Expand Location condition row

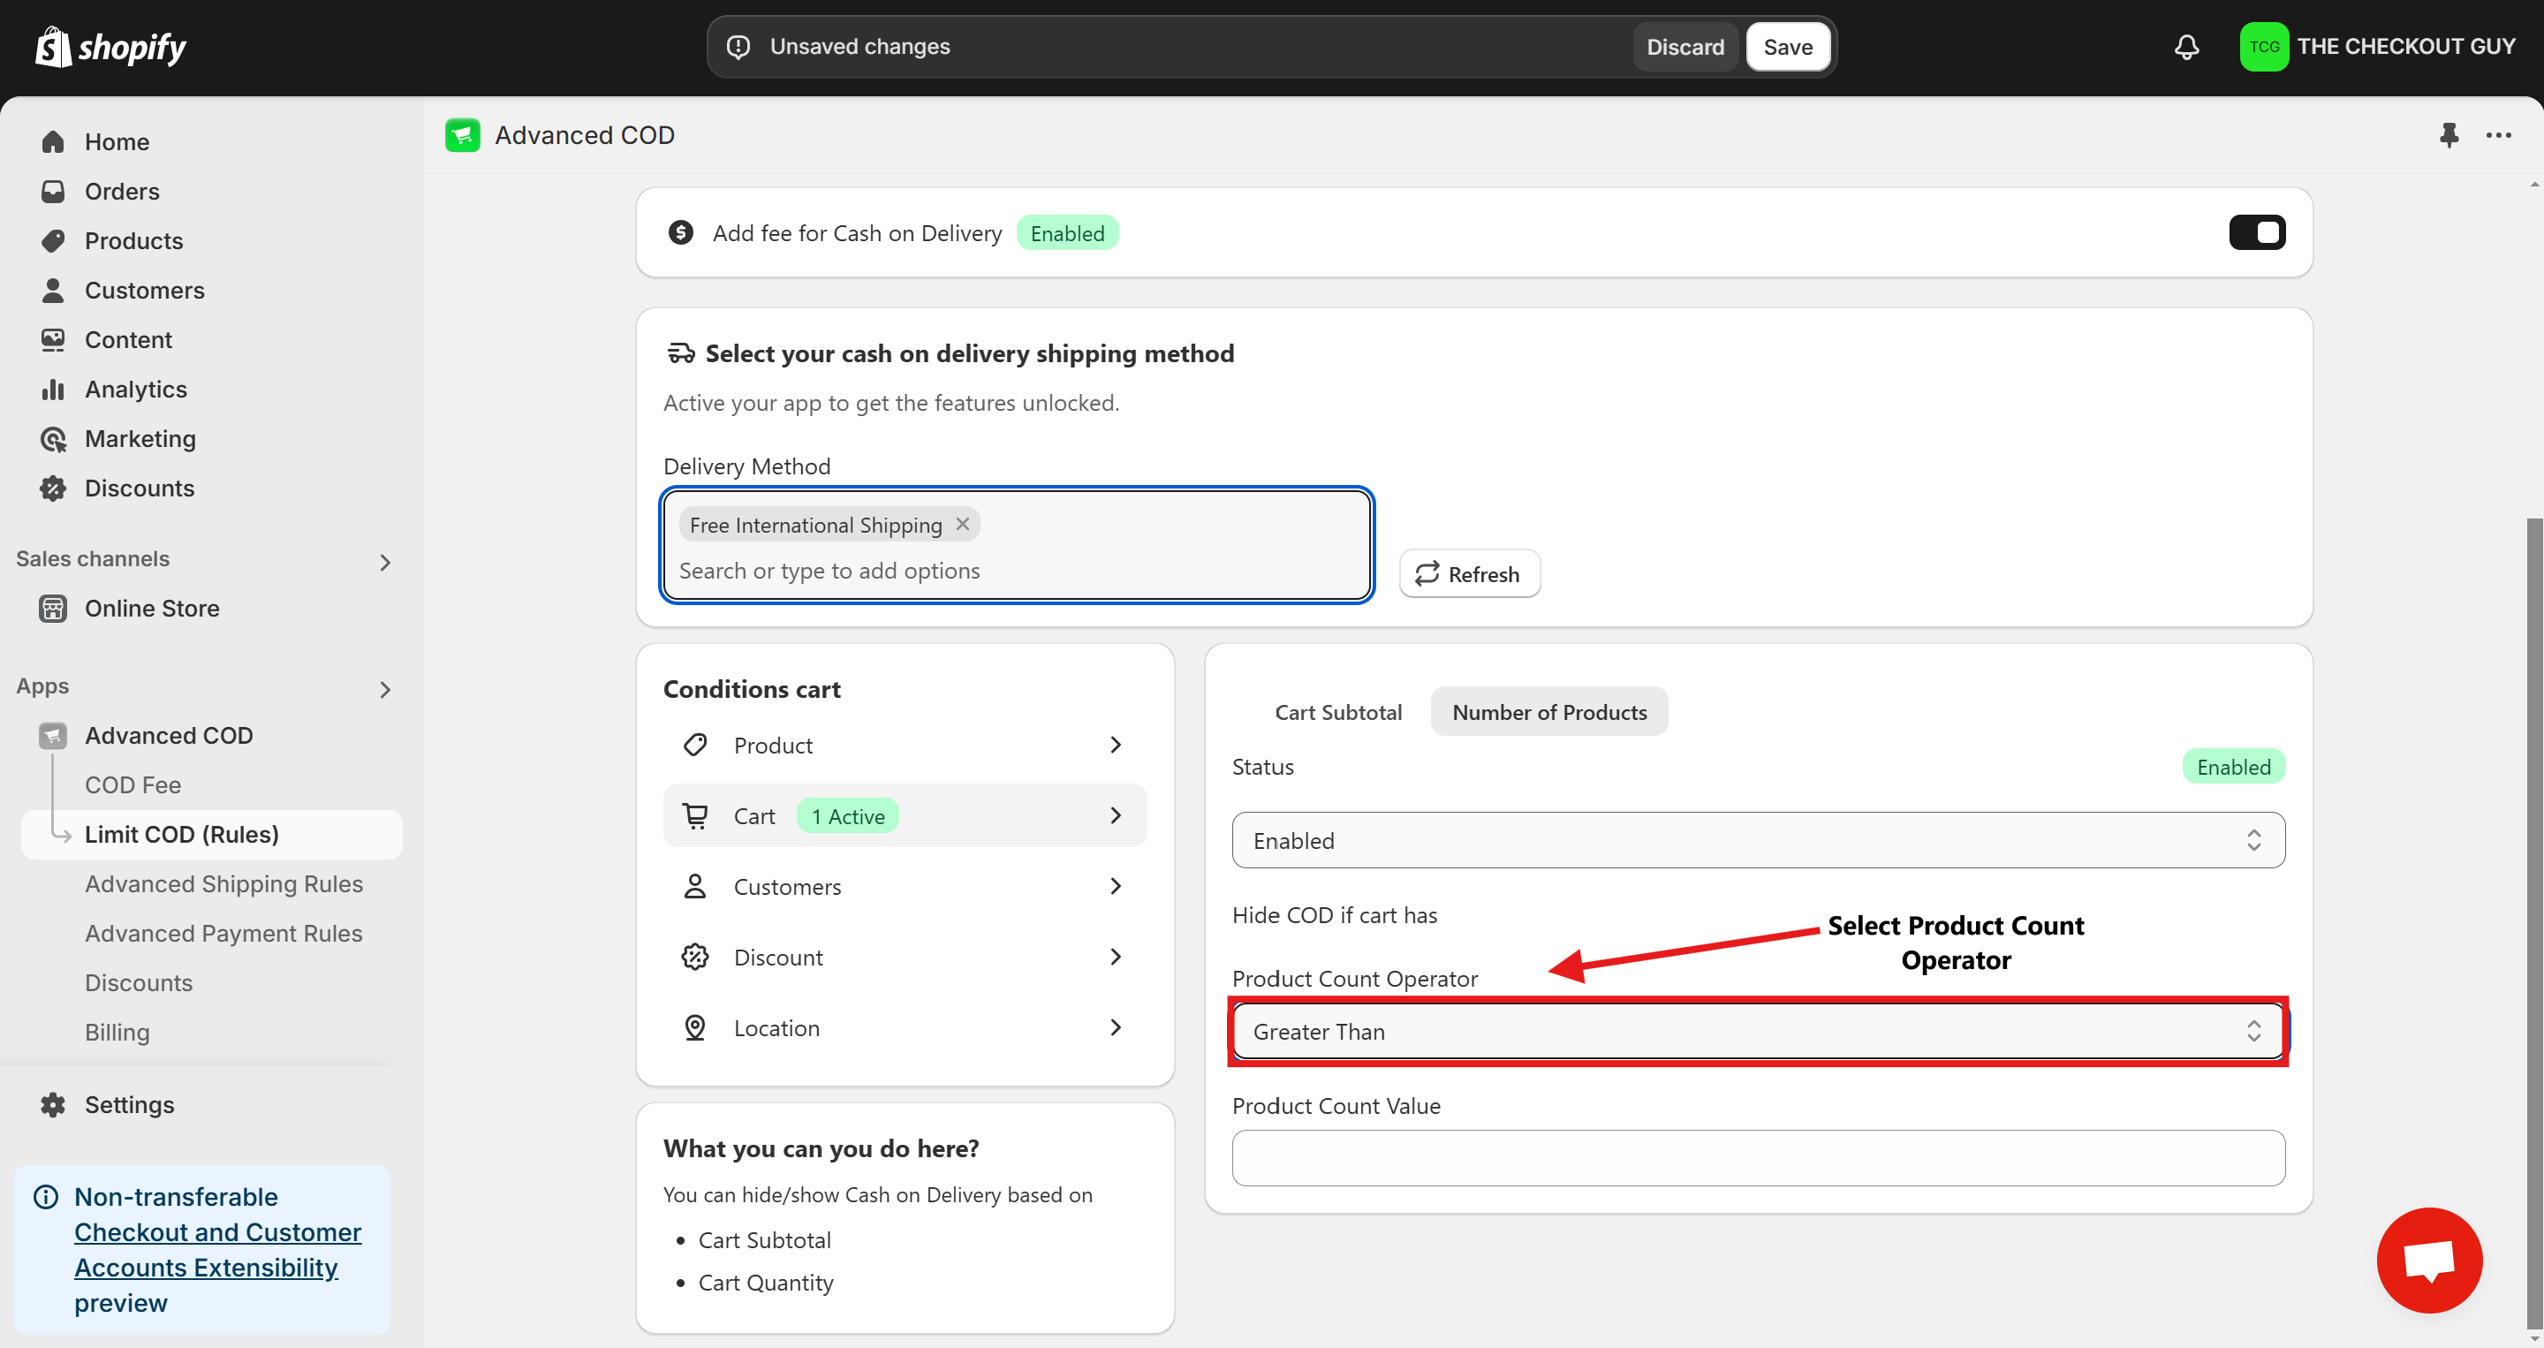tap(905, 1028)
